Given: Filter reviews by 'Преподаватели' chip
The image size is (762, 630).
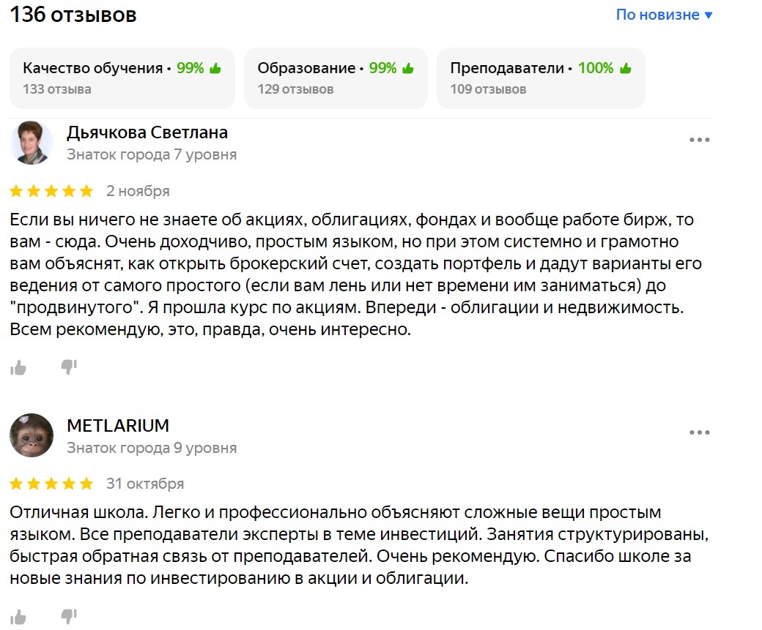Looking at the screenshot, I should (540, 78).
